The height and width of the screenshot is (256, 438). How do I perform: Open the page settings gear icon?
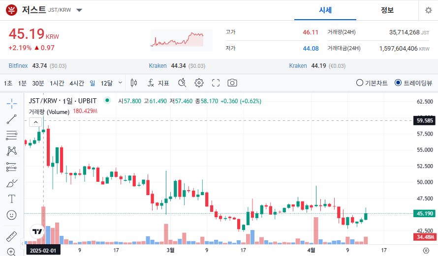429,10
